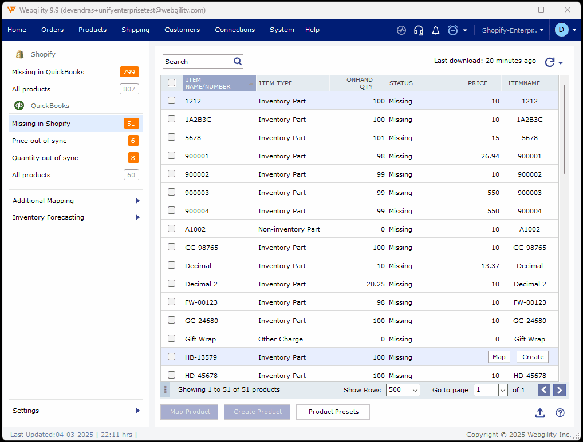Expand the Shopify-Enterprise store dropdown
The image size is (583, 442).
[x=513, y=30]
